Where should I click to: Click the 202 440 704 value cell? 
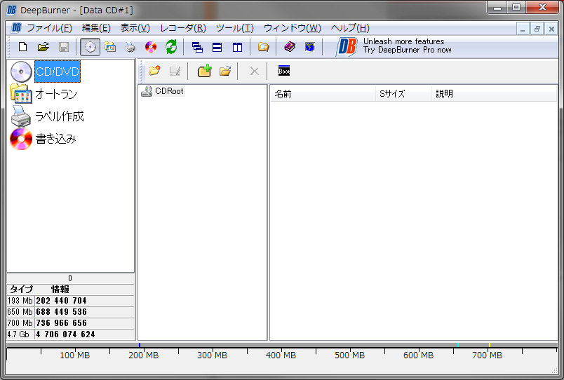click(84, 301)
